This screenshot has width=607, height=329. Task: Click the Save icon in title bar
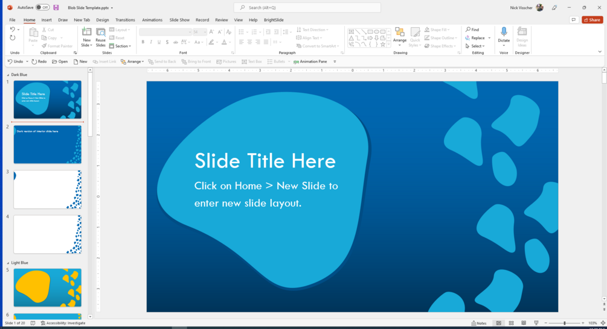click(56, 8)
